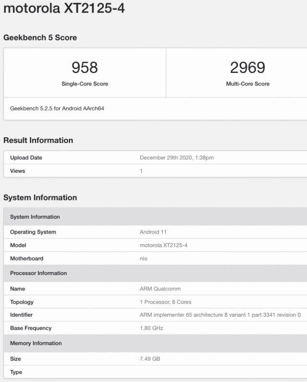This screenshot has height=382, width=307.
Task: Click the processor 'Name' row label
Action: tap(18, 289)
